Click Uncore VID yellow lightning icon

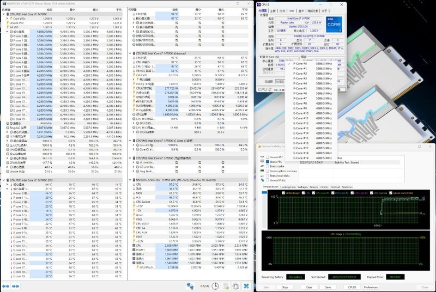[x=7, y=23]
